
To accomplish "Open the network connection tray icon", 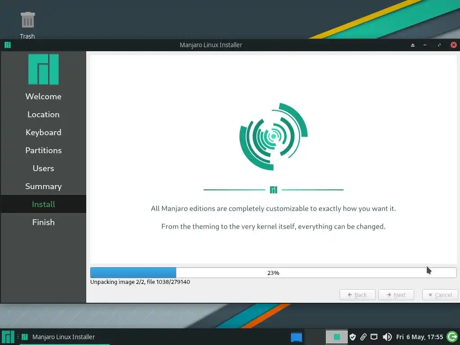I will click(x=374, y=337).
